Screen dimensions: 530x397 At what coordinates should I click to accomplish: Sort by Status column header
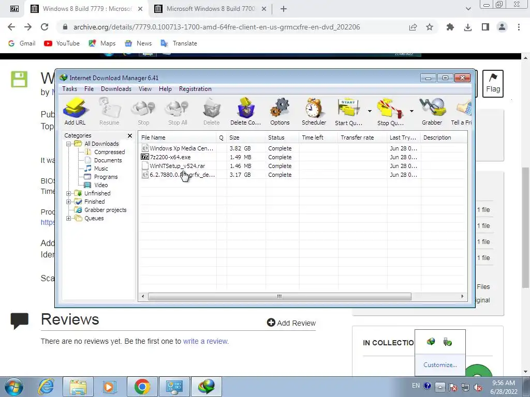point(282,138)
